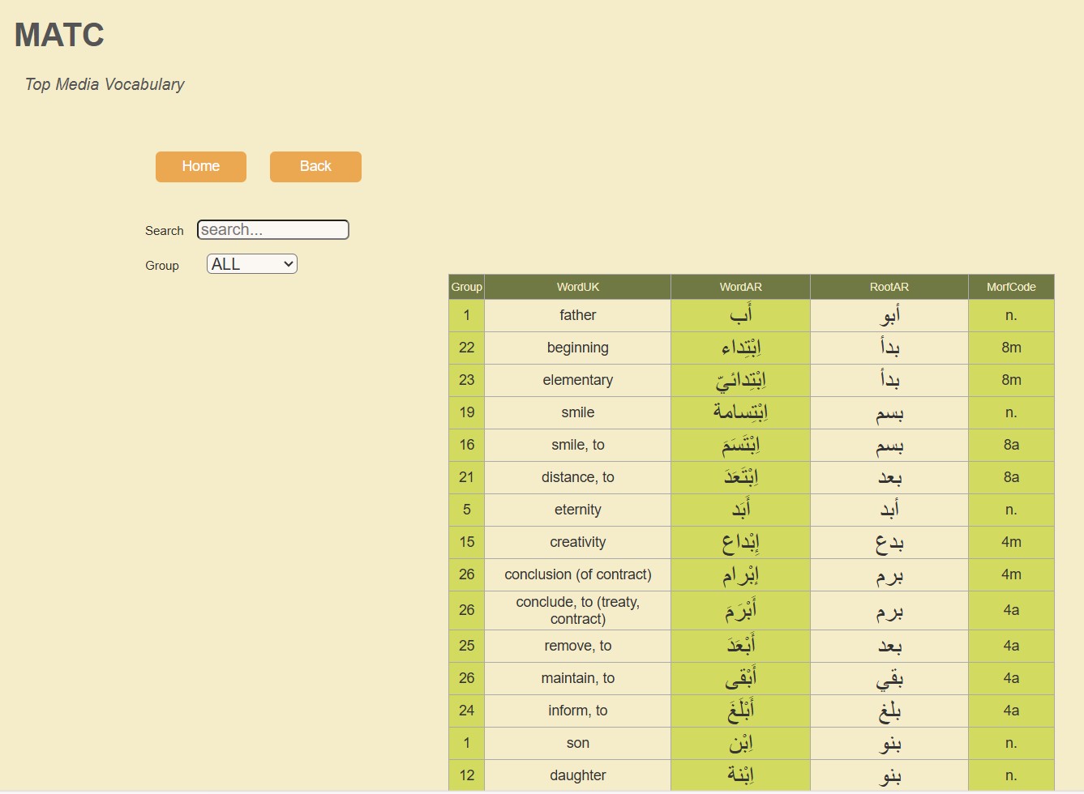Click the WordAR column header
Screen dimensions: 1084x794
pyautogui.click(x=741, y=287)
